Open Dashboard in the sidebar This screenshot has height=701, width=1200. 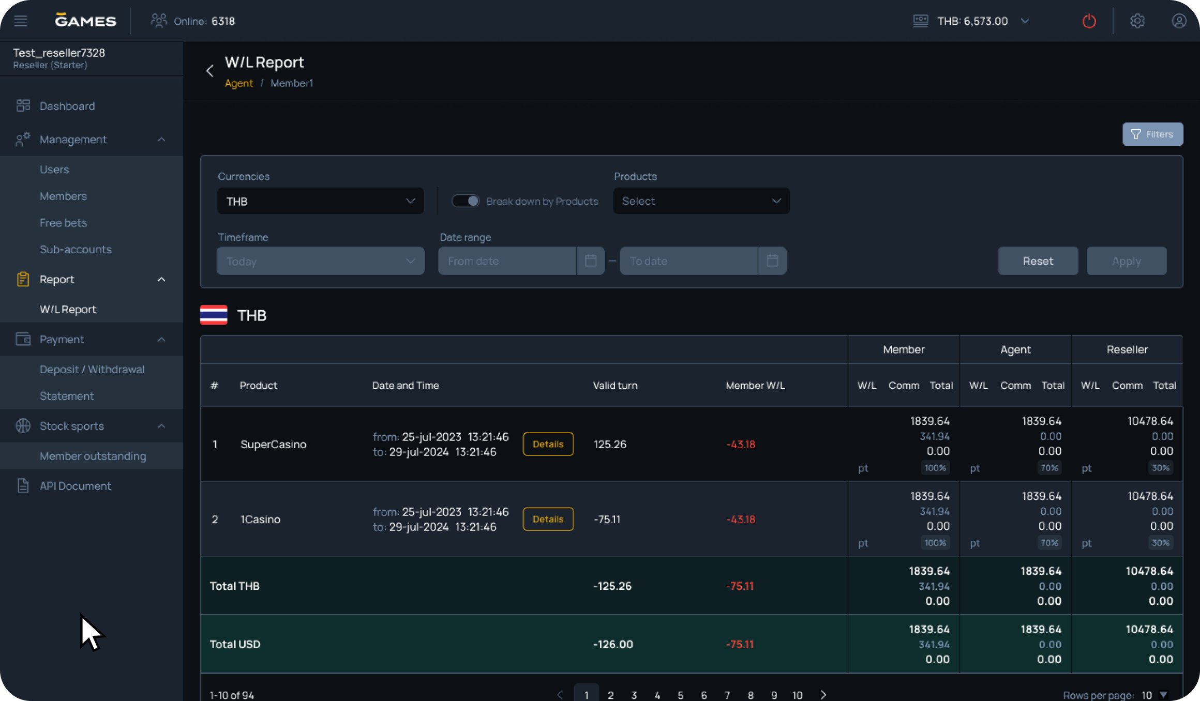click(67, 106)
